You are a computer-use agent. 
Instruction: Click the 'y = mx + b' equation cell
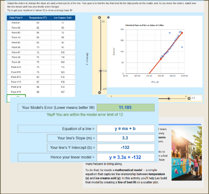[126, 129]
